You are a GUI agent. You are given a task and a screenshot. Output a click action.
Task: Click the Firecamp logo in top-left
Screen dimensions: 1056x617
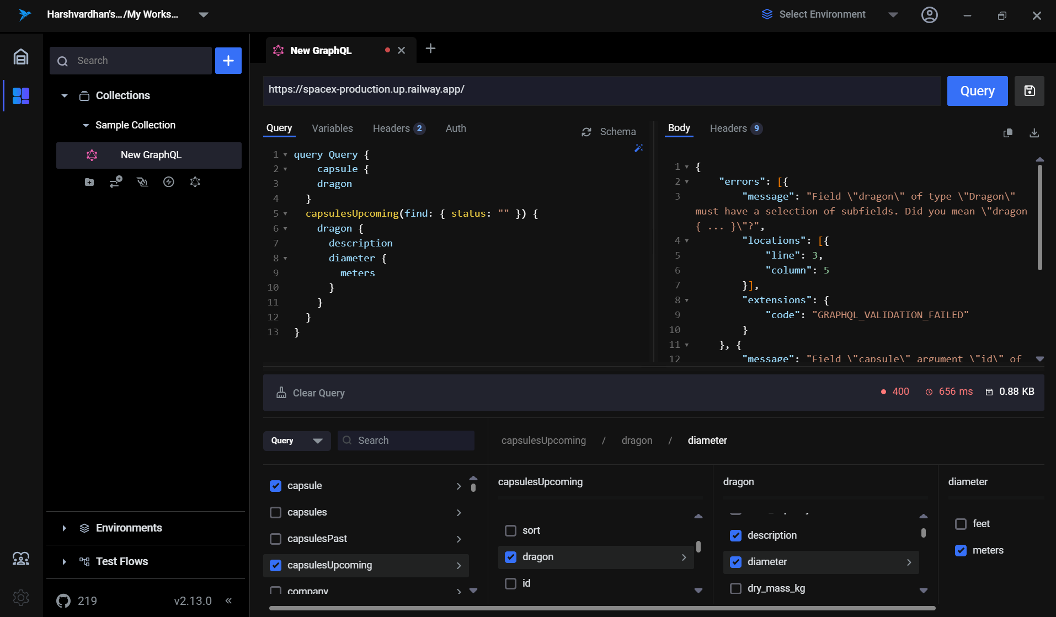coord(24,15)
